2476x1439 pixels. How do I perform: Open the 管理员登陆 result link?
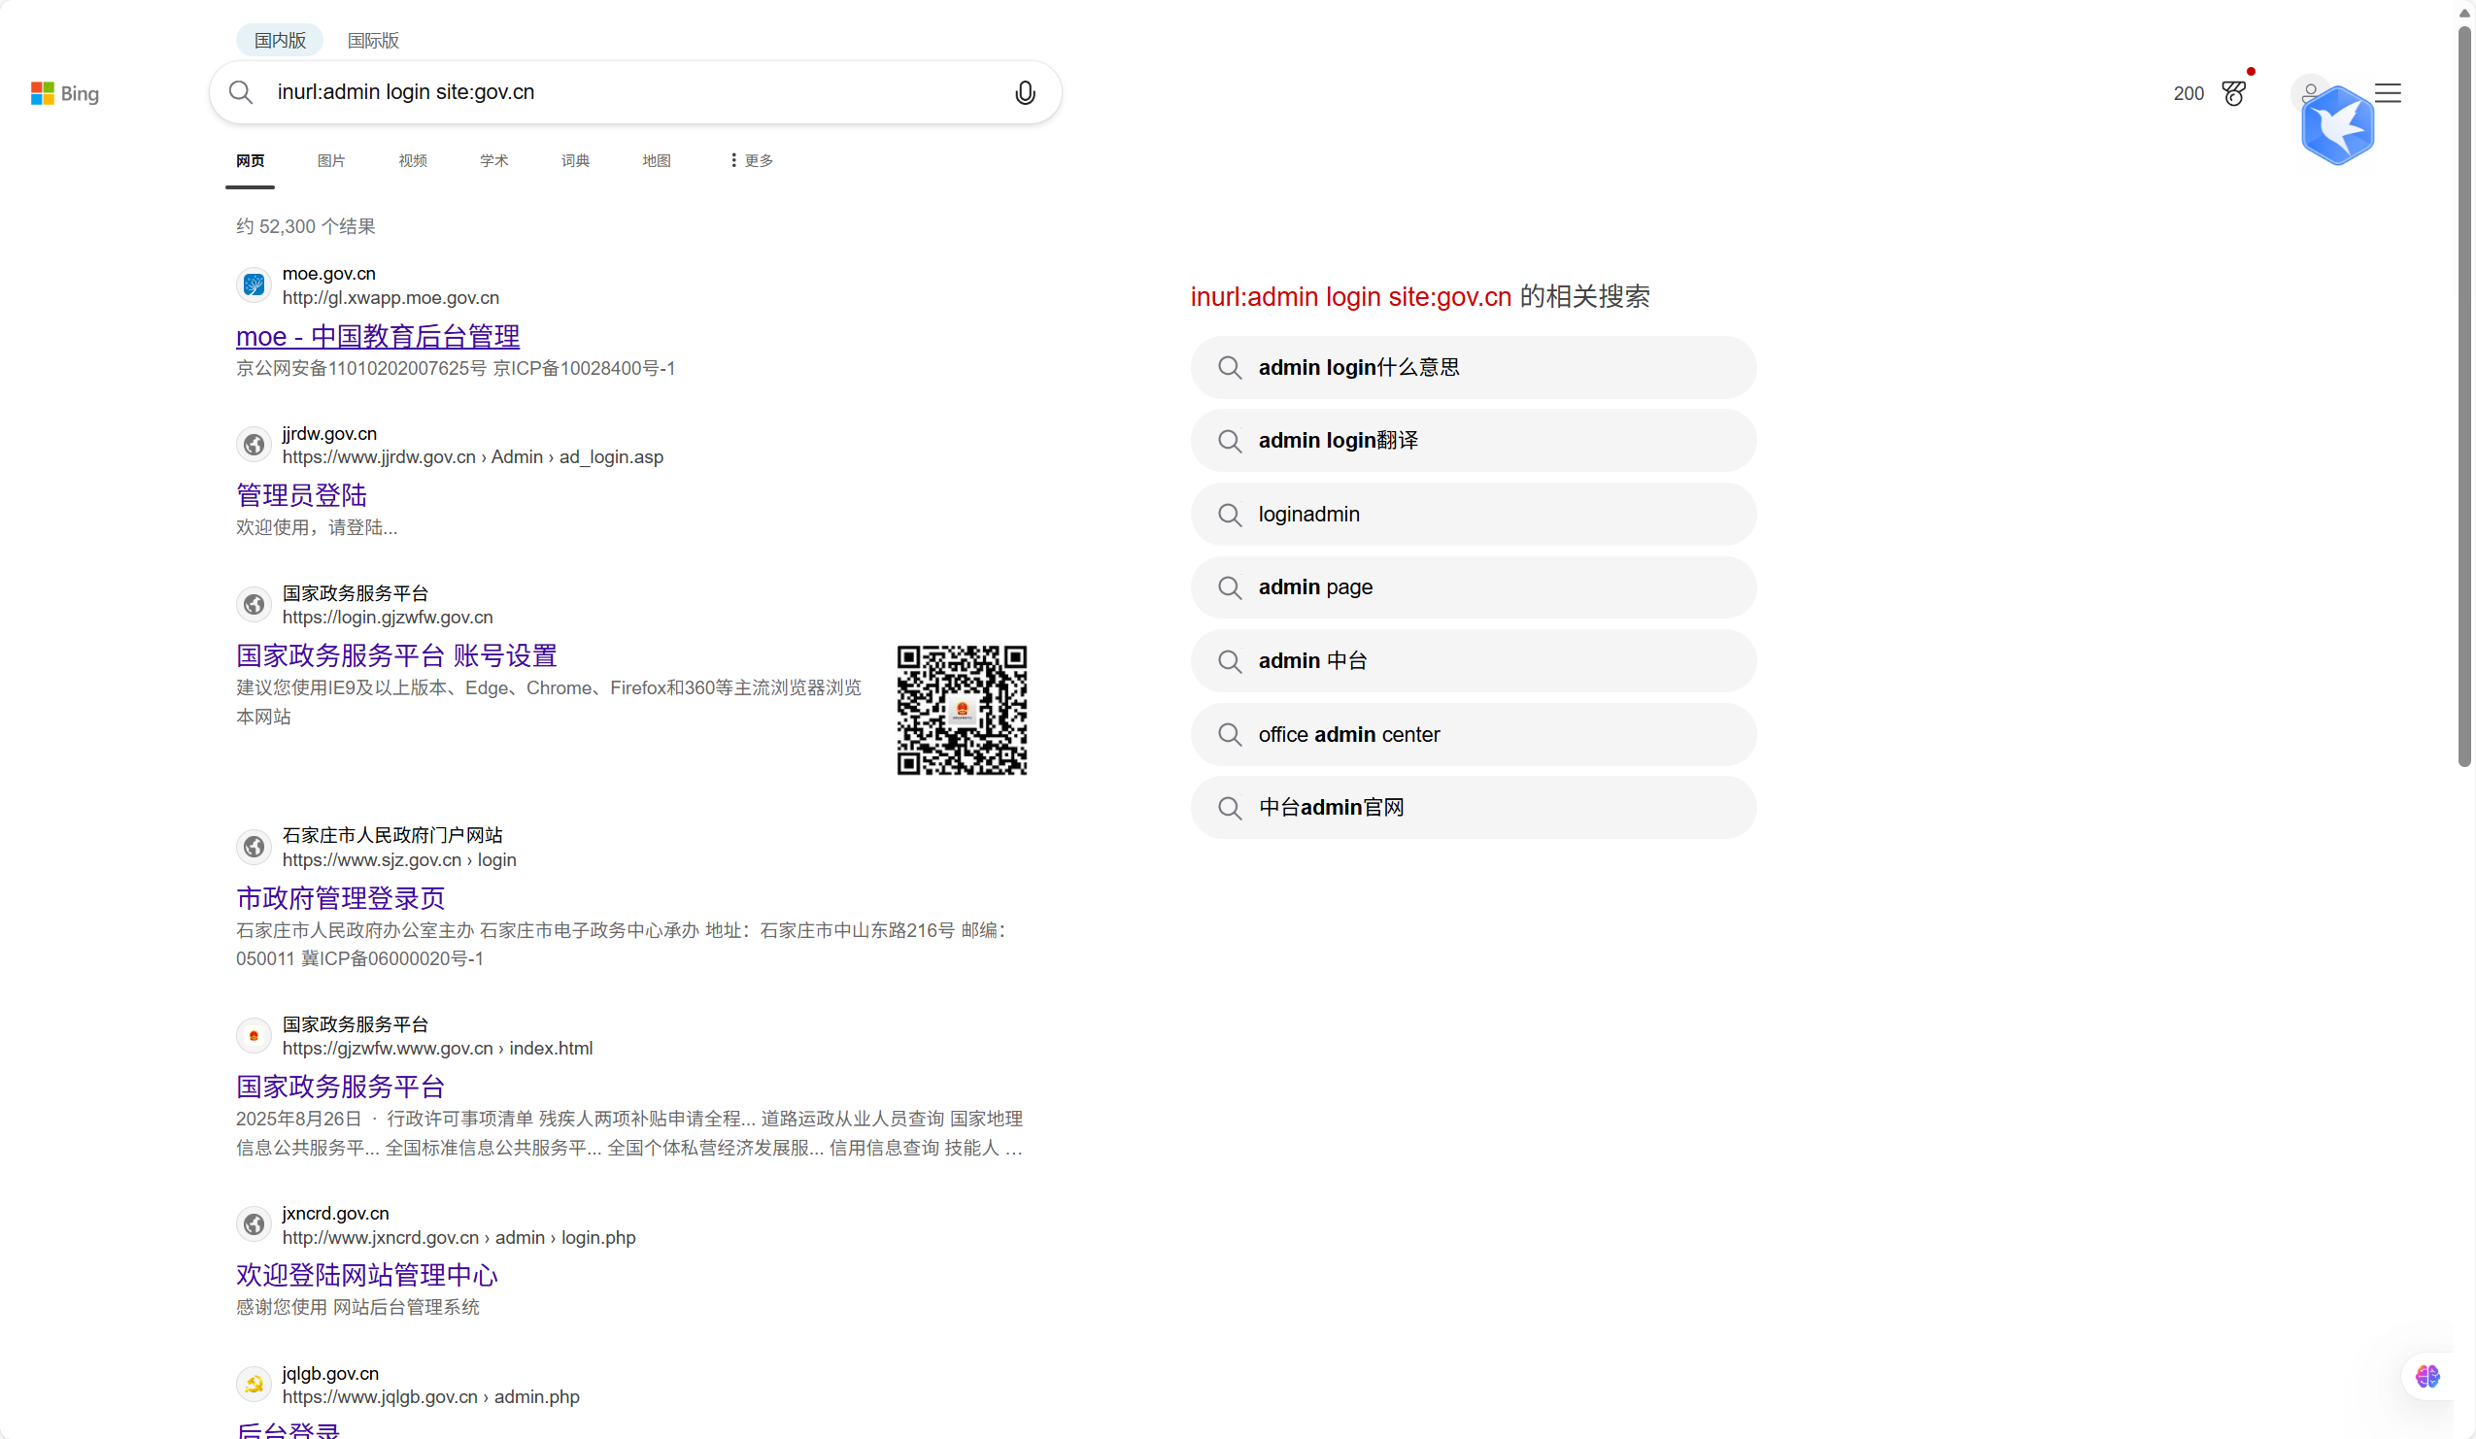301,495
